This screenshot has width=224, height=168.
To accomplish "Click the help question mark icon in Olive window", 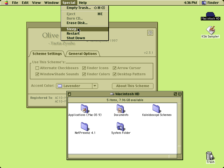I will [150, 33].
